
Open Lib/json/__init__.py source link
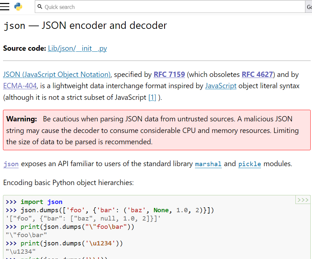[77, 48]
